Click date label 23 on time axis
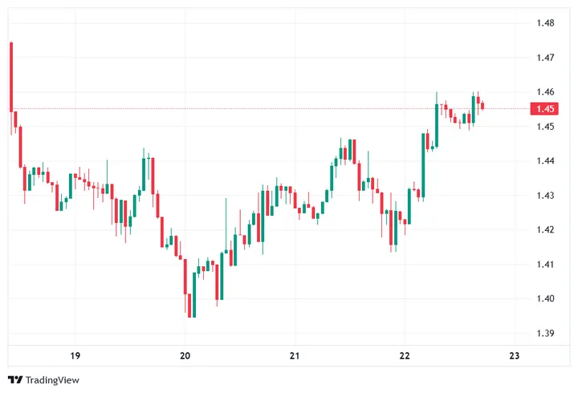The width and height of the screenshot is (578, 393). (515, 356)
